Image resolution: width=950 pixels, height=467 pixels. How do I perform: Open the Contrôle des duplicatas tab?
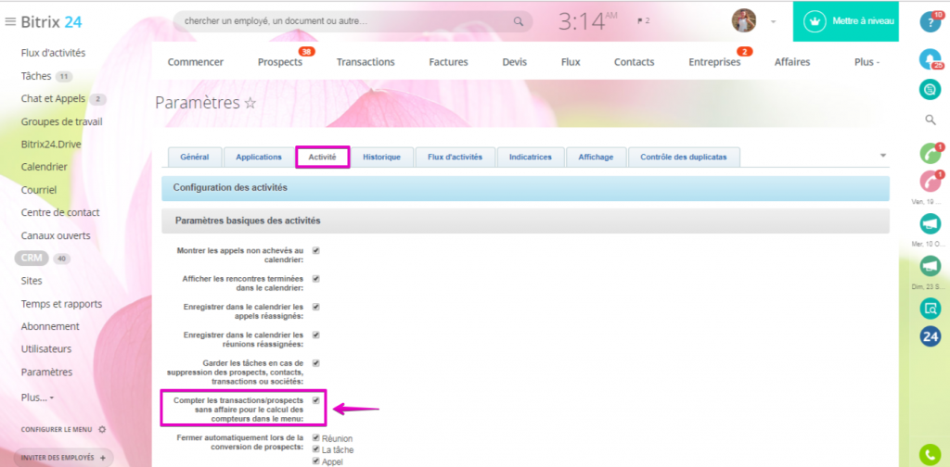(x=684, y=157)
